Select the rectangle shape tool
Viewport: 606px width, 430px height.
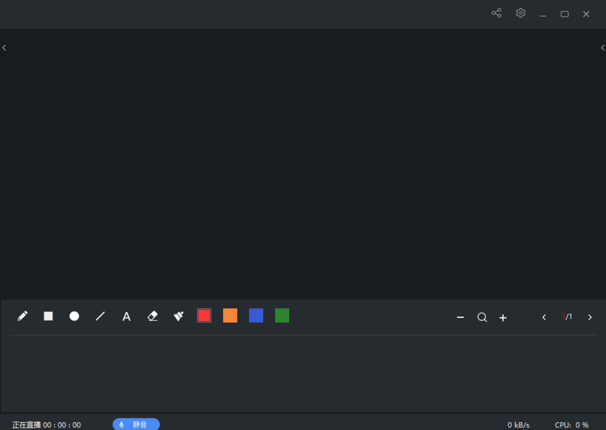[48, 316]
